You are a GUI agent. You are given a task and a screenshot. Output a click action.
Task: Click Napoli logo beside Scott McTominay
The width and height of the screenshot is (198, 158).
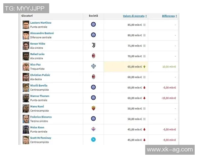click(93, 140)
